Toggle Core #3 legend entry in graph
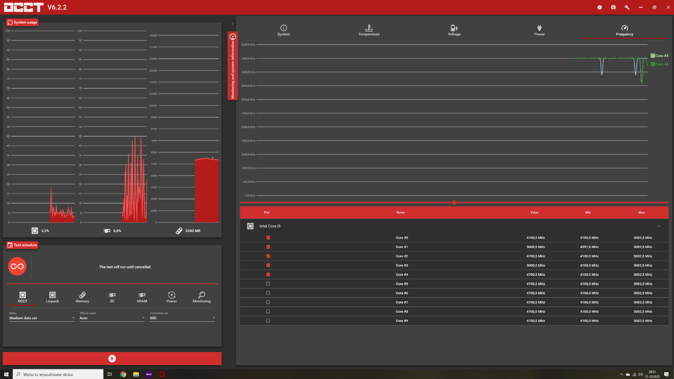 click(659, 56)
